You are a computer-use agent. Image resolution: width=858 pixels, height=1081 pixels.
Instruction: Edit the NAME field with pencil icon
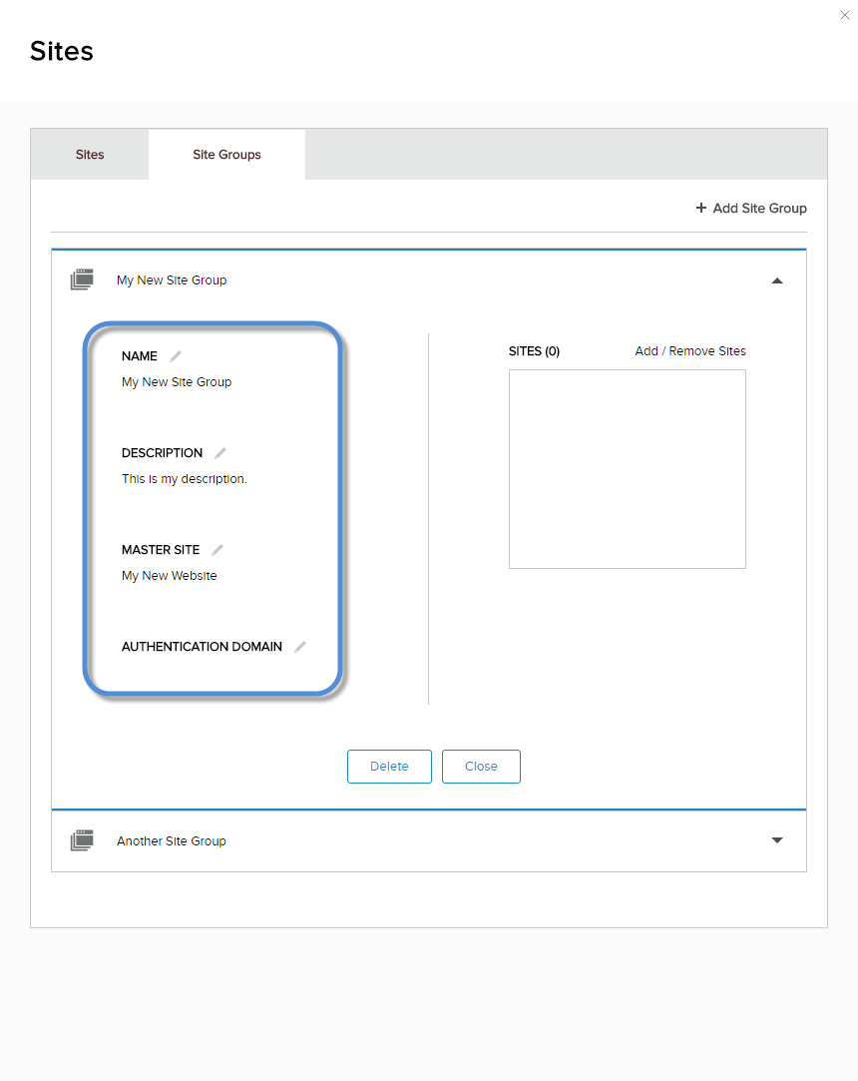[176, 355]
